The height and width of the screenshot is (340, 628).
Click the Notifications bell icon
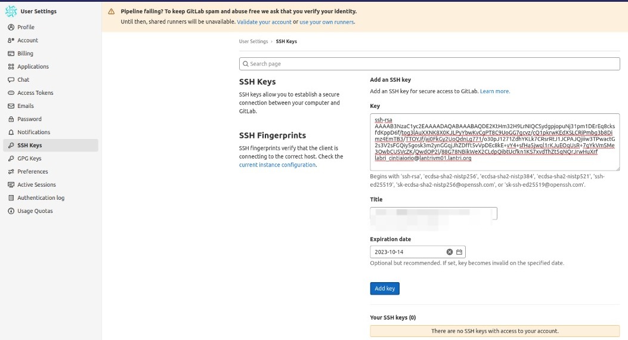coord(11,132)
